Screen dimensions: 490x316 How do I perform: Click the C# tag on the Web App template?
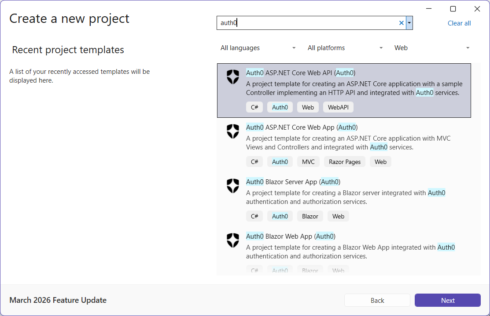pyautogui.click(x=254, y=162)
